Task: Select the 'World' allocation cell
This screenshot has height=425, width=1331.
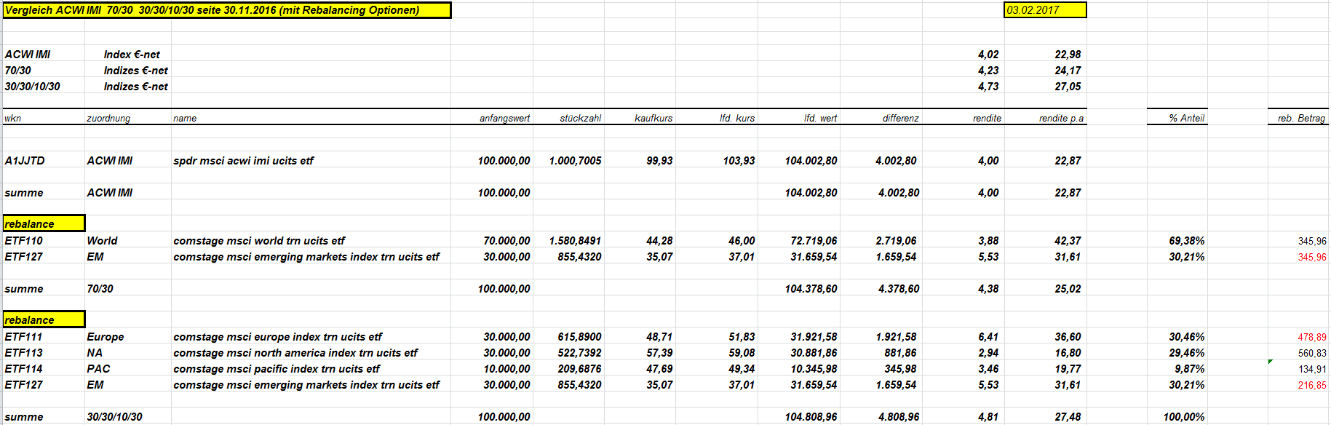Action: (102, 241)
